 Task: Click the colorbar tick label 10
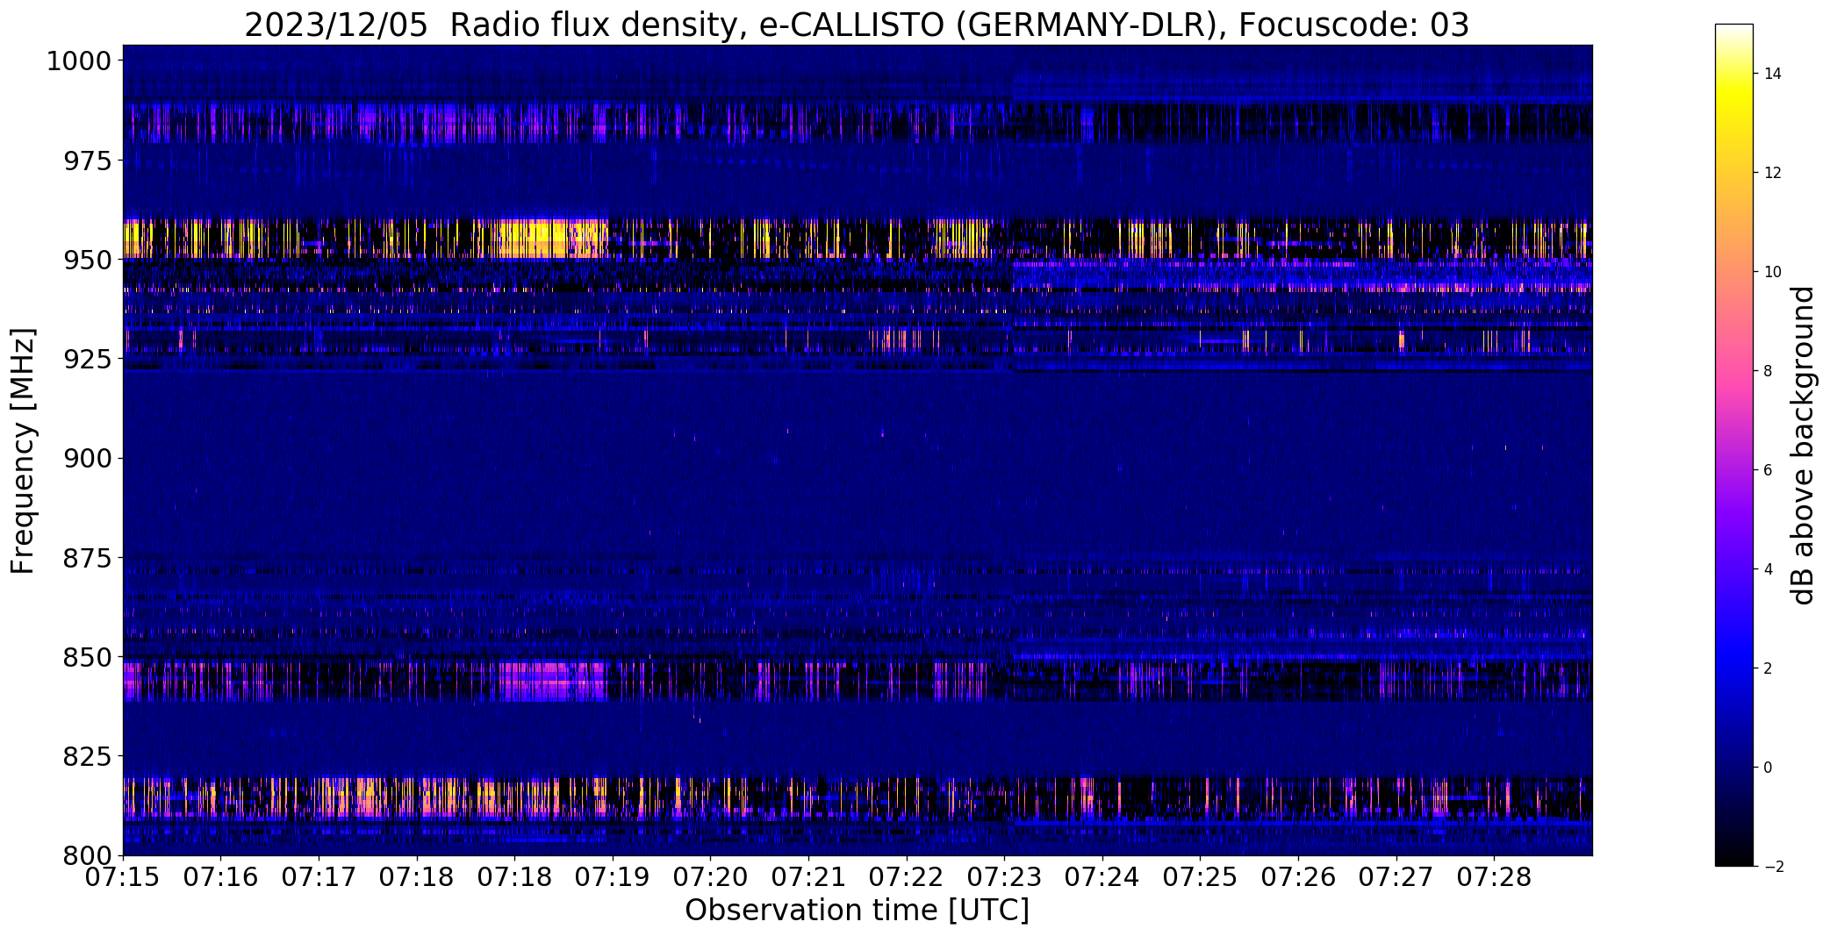[x=1772, y=272]
